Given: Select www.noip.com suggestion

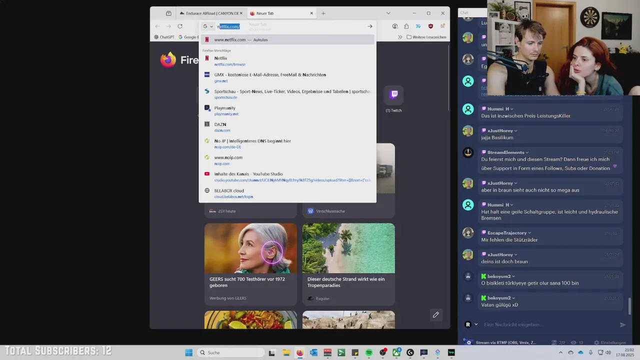Looking at the screenshot, I should (x=287, y=160).
